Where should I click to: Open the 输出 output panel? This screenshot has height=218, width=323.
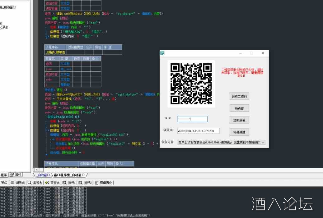4,182
